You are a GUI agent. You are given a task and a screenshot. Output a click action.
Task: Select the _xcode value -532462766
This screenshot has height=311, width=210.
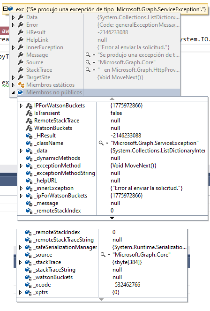coord(127,285)
